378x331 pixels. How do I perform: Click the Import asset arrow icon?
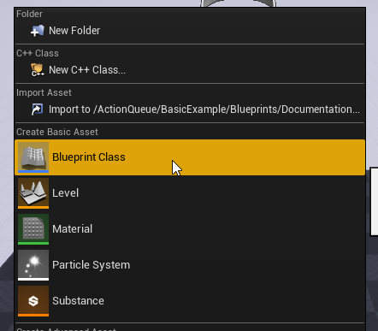pyautogui.click(x=38, y=109)
